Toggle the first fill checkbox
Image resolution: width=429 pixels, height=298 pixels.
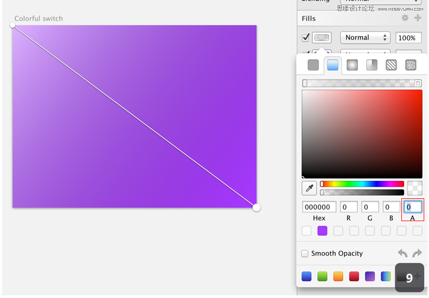[x=306, y=38]
